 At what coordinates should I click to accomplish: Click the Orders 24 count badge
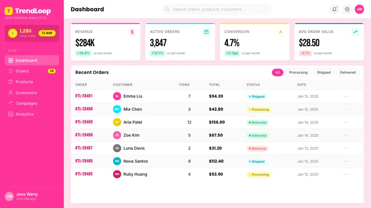pyautogui.click(x=51, y=71)
